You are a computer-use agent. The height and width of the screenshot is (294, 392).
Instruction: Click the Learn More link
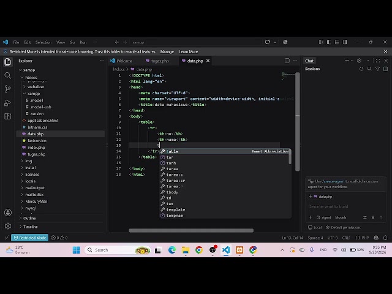point(189,51)
